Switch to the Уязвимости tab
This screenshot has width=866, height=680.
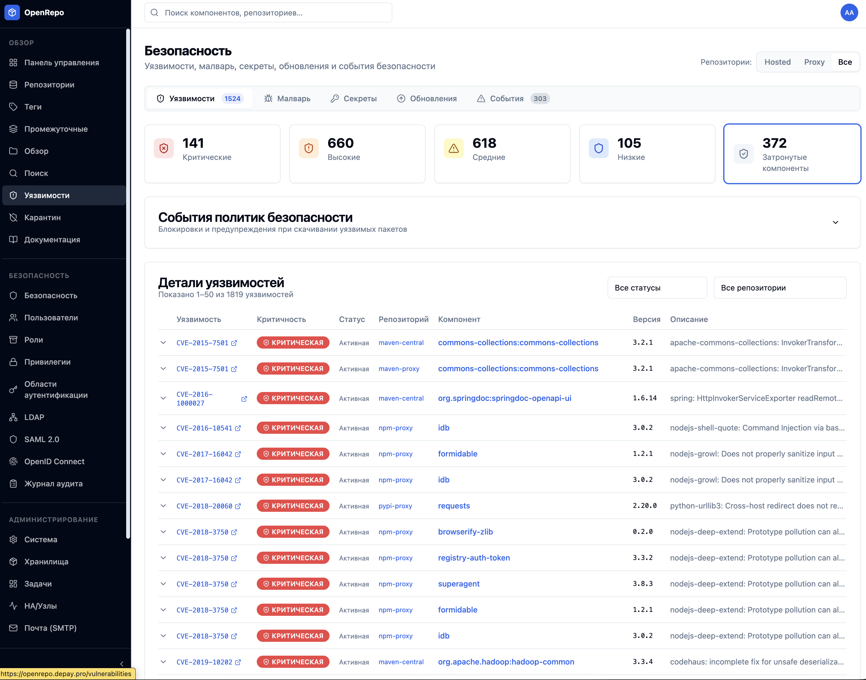click(x=199, y=98)
